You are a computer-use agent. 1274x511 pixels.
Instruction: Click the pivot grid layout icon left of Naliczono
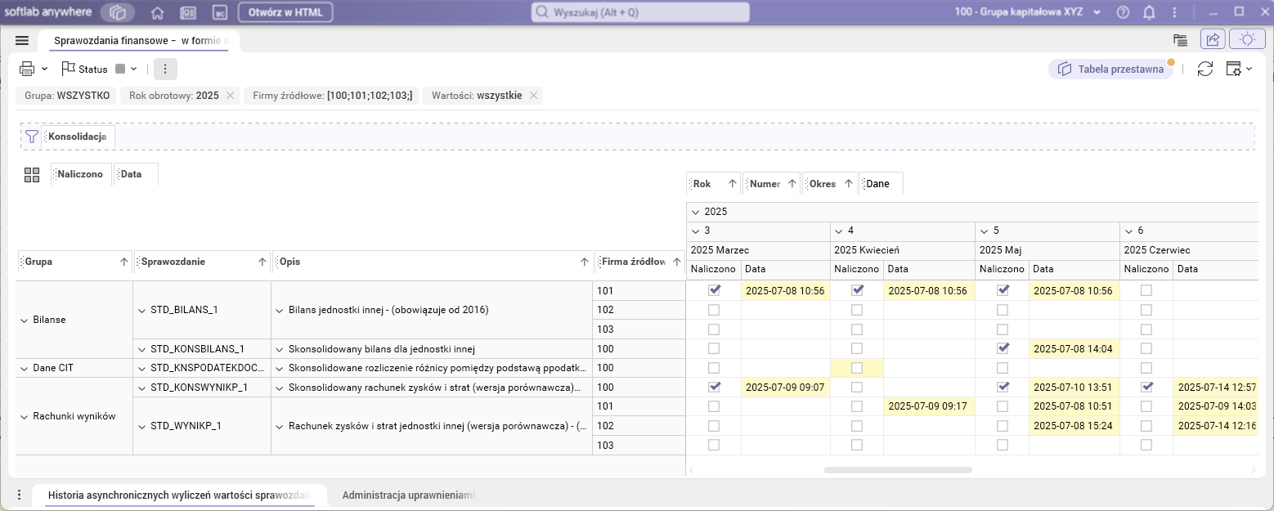tap(32, 174)
